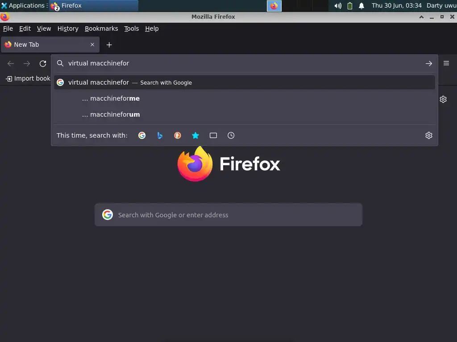This screenshot has width=457, height=342.
Task: Click the Firefox workspace thumbnail in panel
Action: 274,6
